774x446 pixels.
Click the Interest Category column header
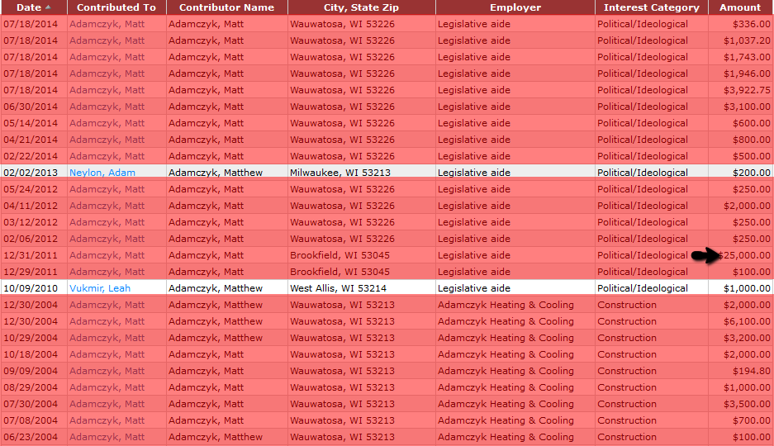tap(651, 7)
